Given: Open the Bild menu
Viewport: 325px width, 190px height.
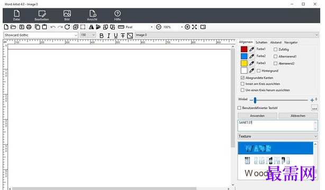Looking at the screenshot, I should pyautogui.click(x=67, y=15).
